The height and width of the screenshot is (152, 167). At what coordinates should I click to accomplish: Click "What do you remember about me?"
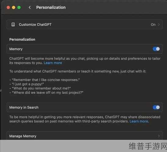(x=41, y=88)
